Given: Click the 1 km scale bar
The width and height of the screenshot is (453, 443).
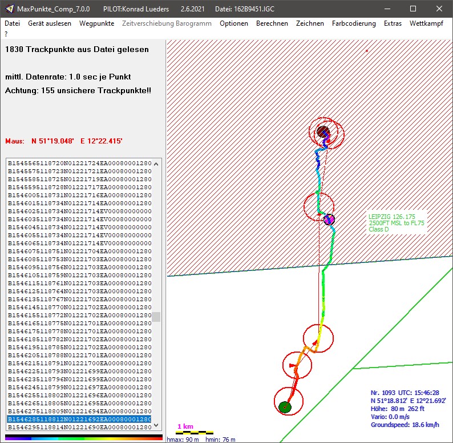Looking at the screenshot, I should [x=195, y=433].
